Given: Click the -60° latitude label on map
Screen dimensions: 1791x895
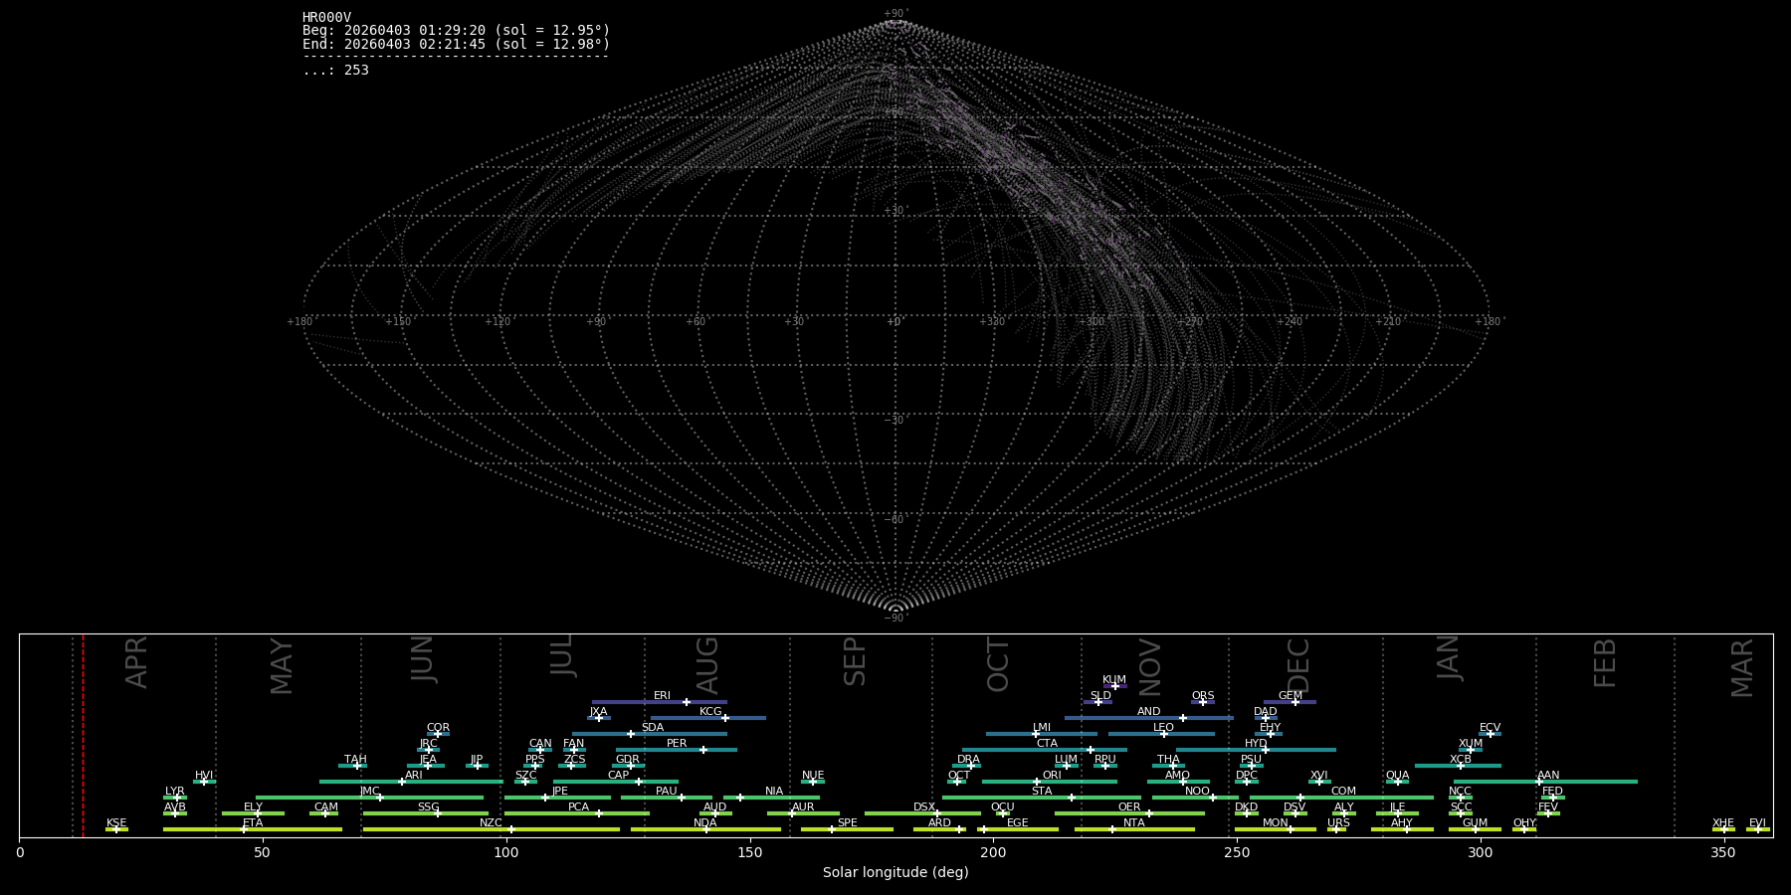Looking at the screenshot, I should point(895,519).
